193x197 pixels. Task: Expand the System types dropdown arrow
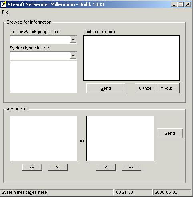(x=73, y=55)
